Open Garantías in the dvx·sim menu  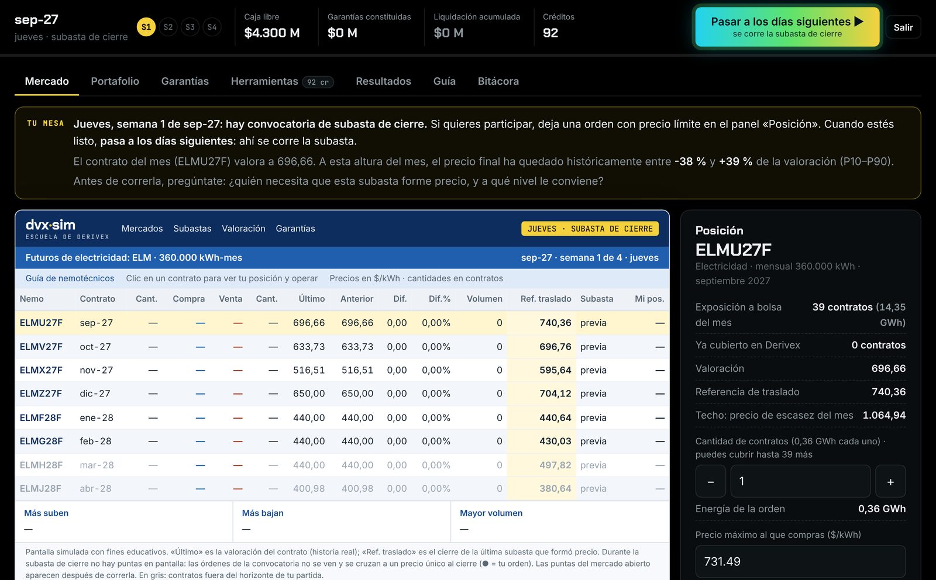295,229
